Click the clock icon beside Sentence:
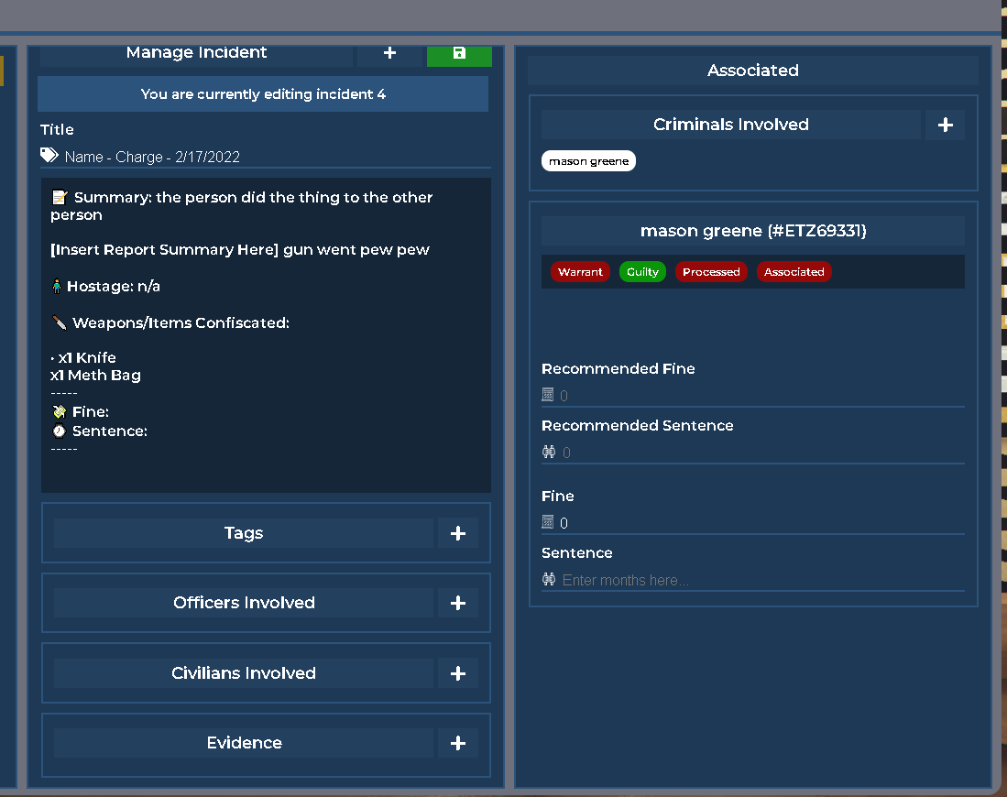This screenshot has height=797, width=1007. (59, 431)
